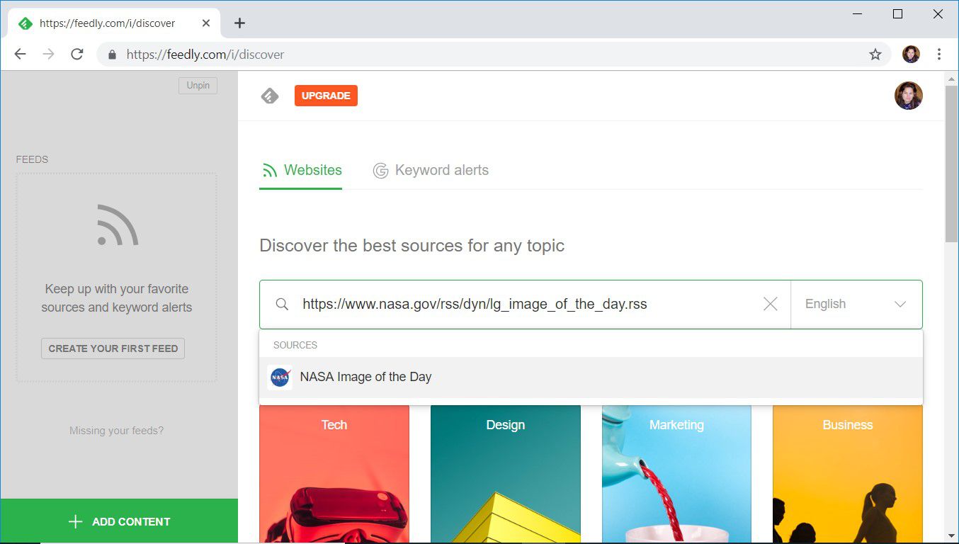Open the Feedly user avatar menu

click(908, 96)
